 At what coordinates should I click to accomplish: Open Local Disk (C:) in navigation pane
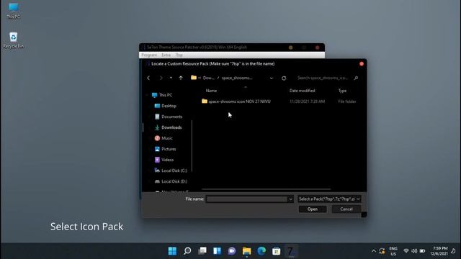pos(171,171)
